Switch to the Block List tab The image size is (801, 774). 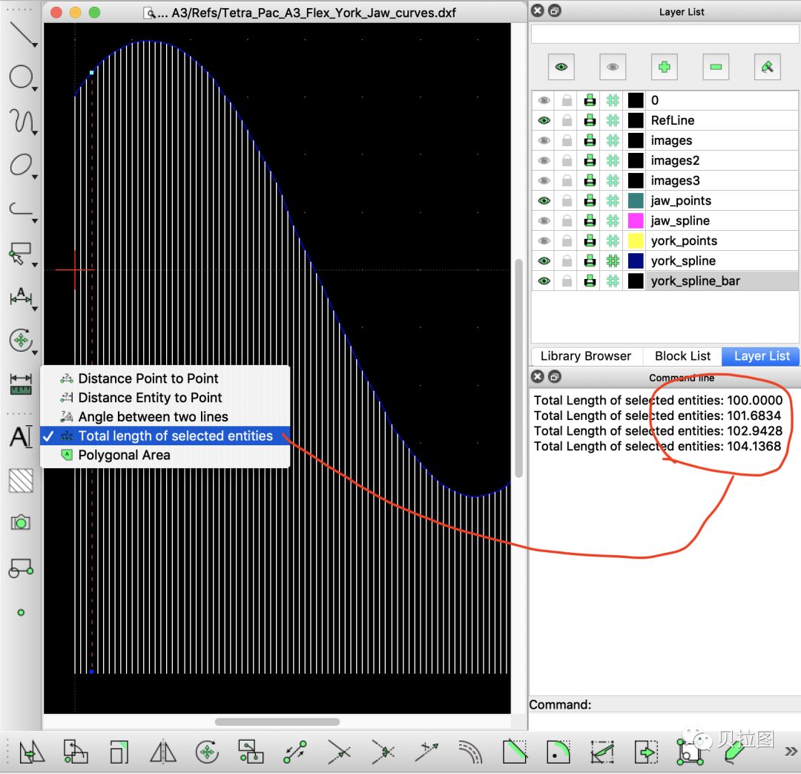(682, 356)
